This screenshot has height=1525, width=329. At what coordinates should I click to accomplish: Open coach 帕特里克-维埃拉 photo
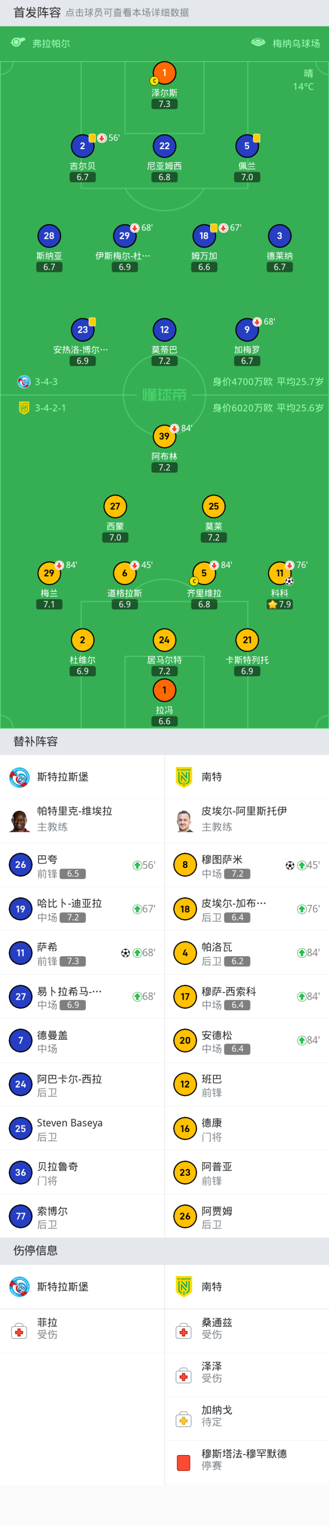[x=20, y=820]
